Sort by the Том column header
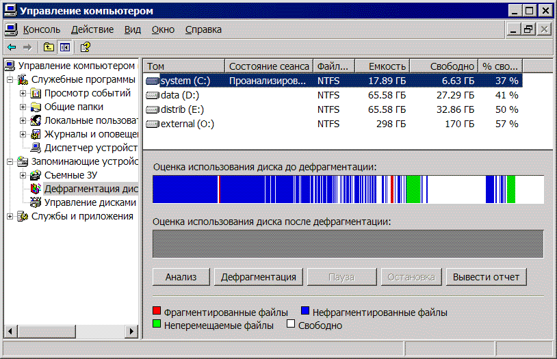This screenshot has width=557, height=359. 184,66
